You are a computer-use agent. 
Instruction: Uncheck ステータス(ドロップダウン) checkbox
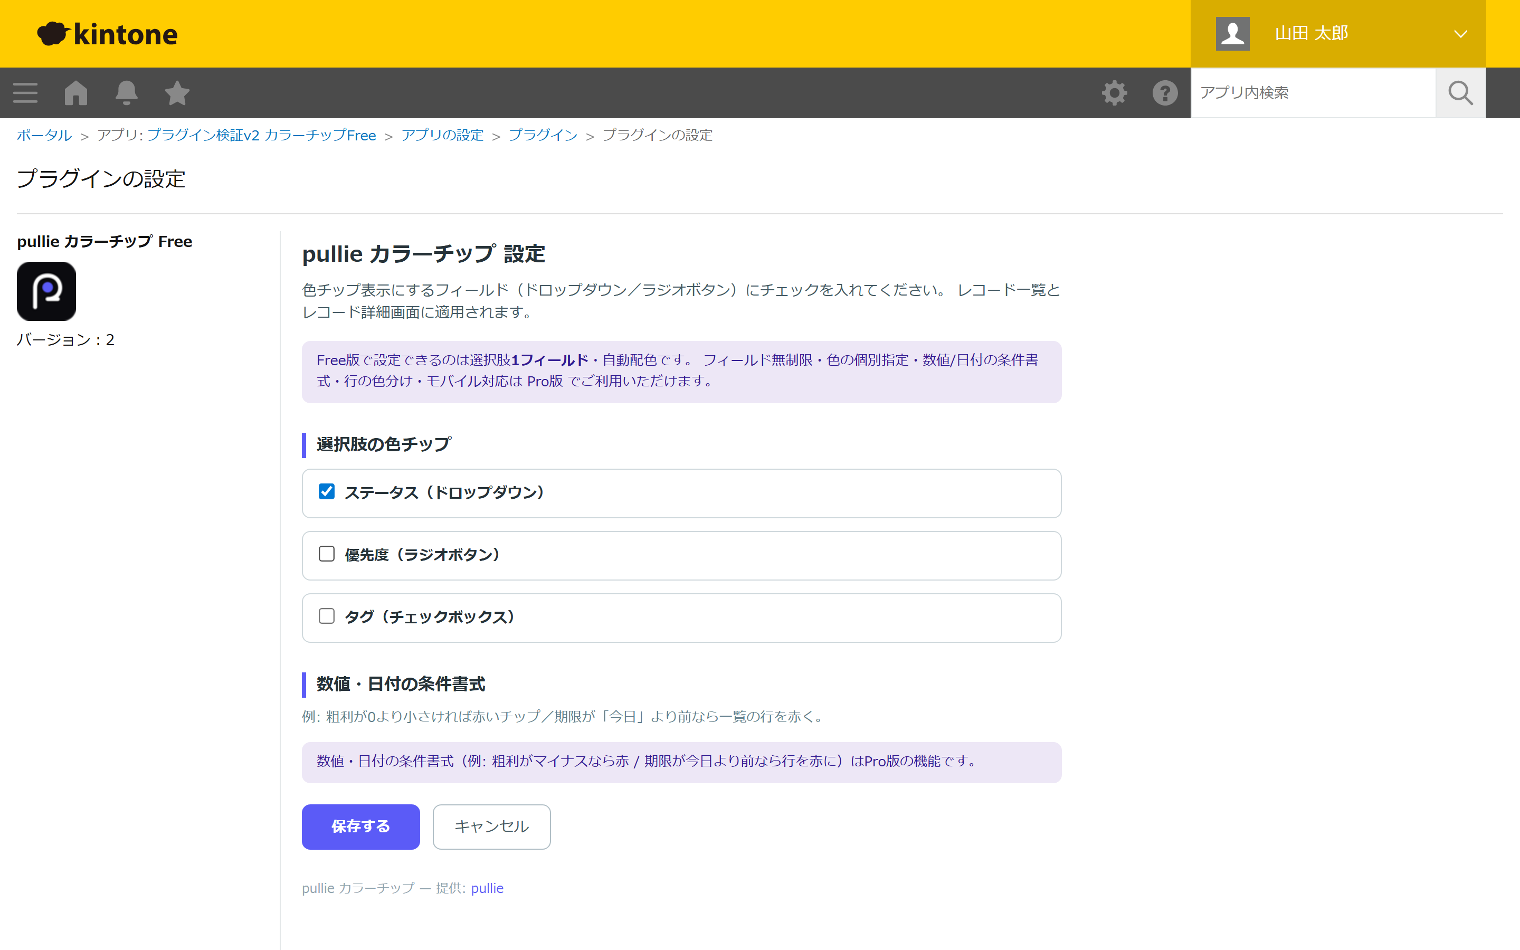[x=327, y=491]
